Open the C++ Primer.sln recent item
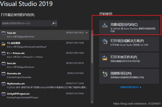162x107 pixels. tap(45, 55)
